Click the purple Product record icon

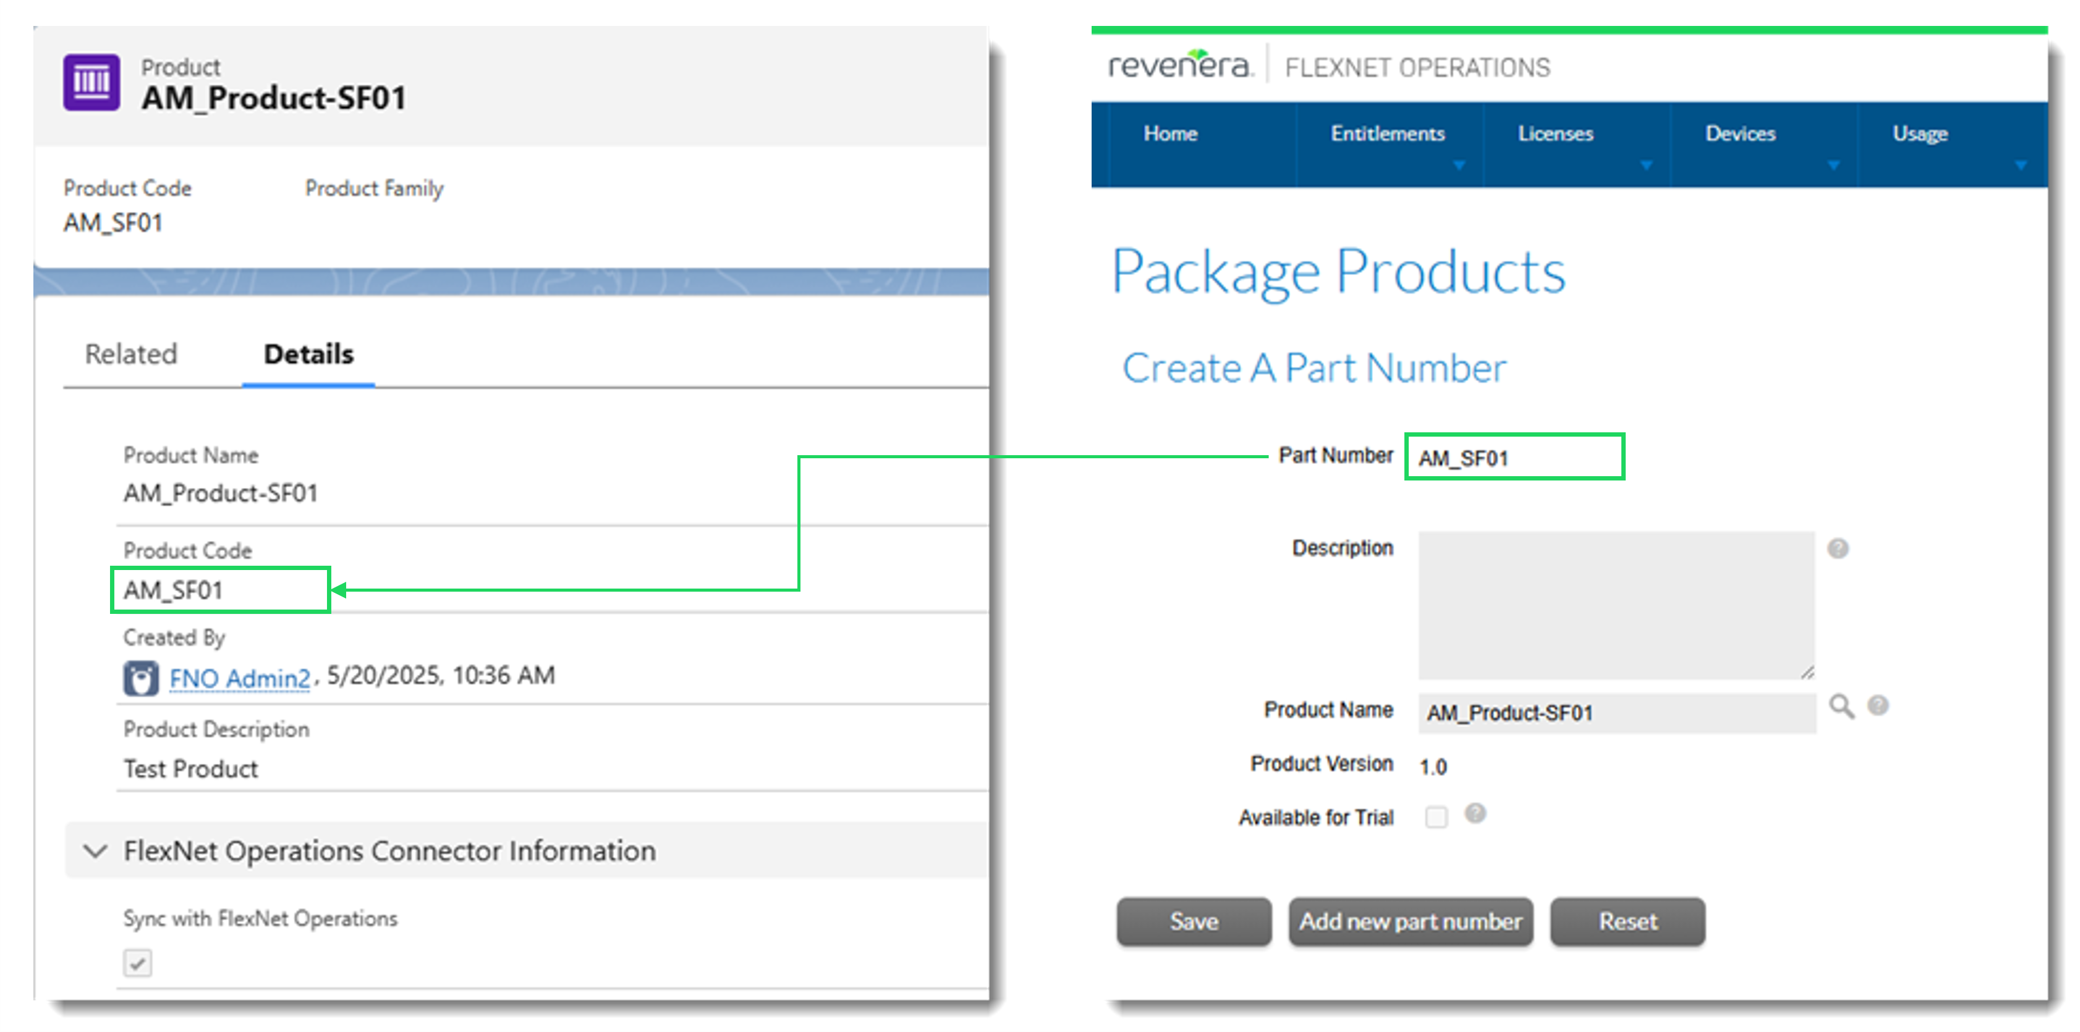tap(91, 82)
